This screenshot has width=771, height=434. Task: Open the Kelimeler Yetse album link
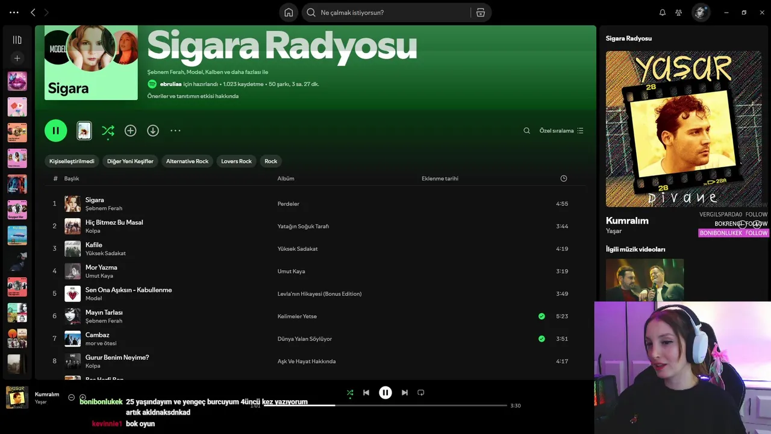[x=297, y=316]
